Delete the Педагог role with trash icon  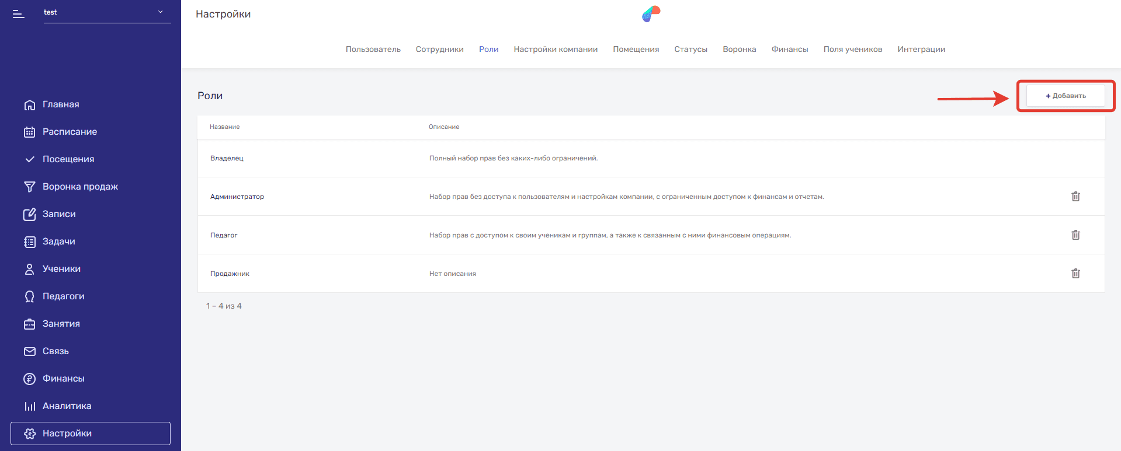[1075, 235]
